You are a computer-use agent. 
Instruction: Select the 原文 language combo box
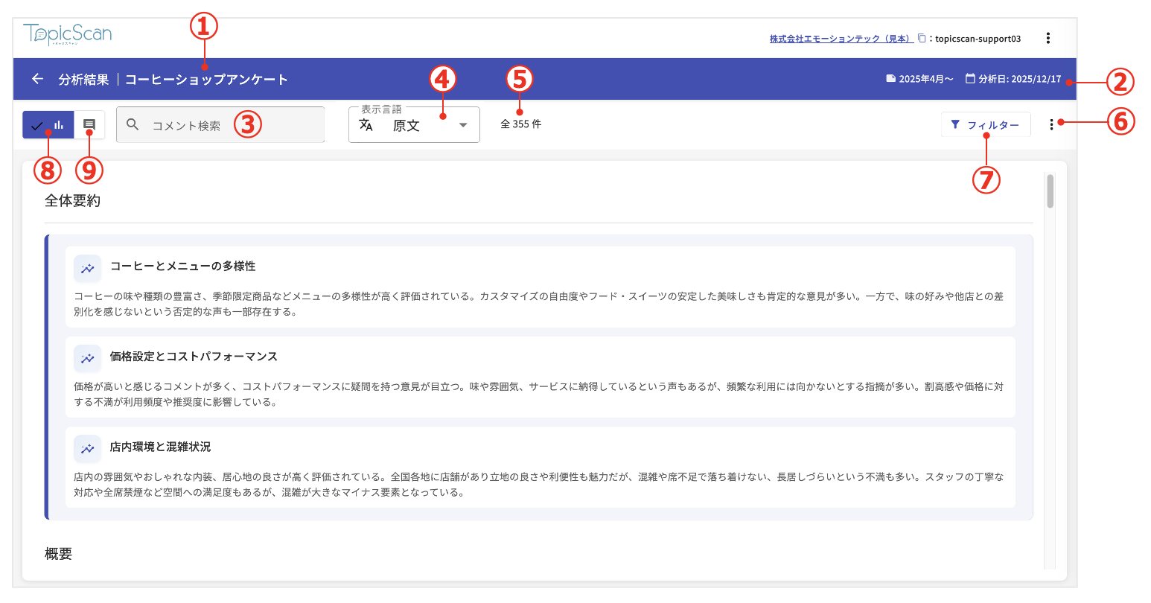(414, 126)
